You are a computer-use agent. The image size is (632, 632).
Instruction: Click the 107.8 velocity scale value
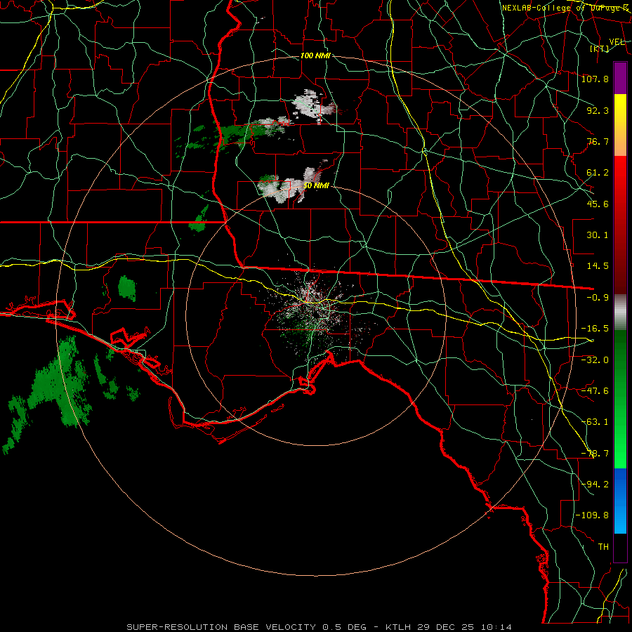point(595,79)
